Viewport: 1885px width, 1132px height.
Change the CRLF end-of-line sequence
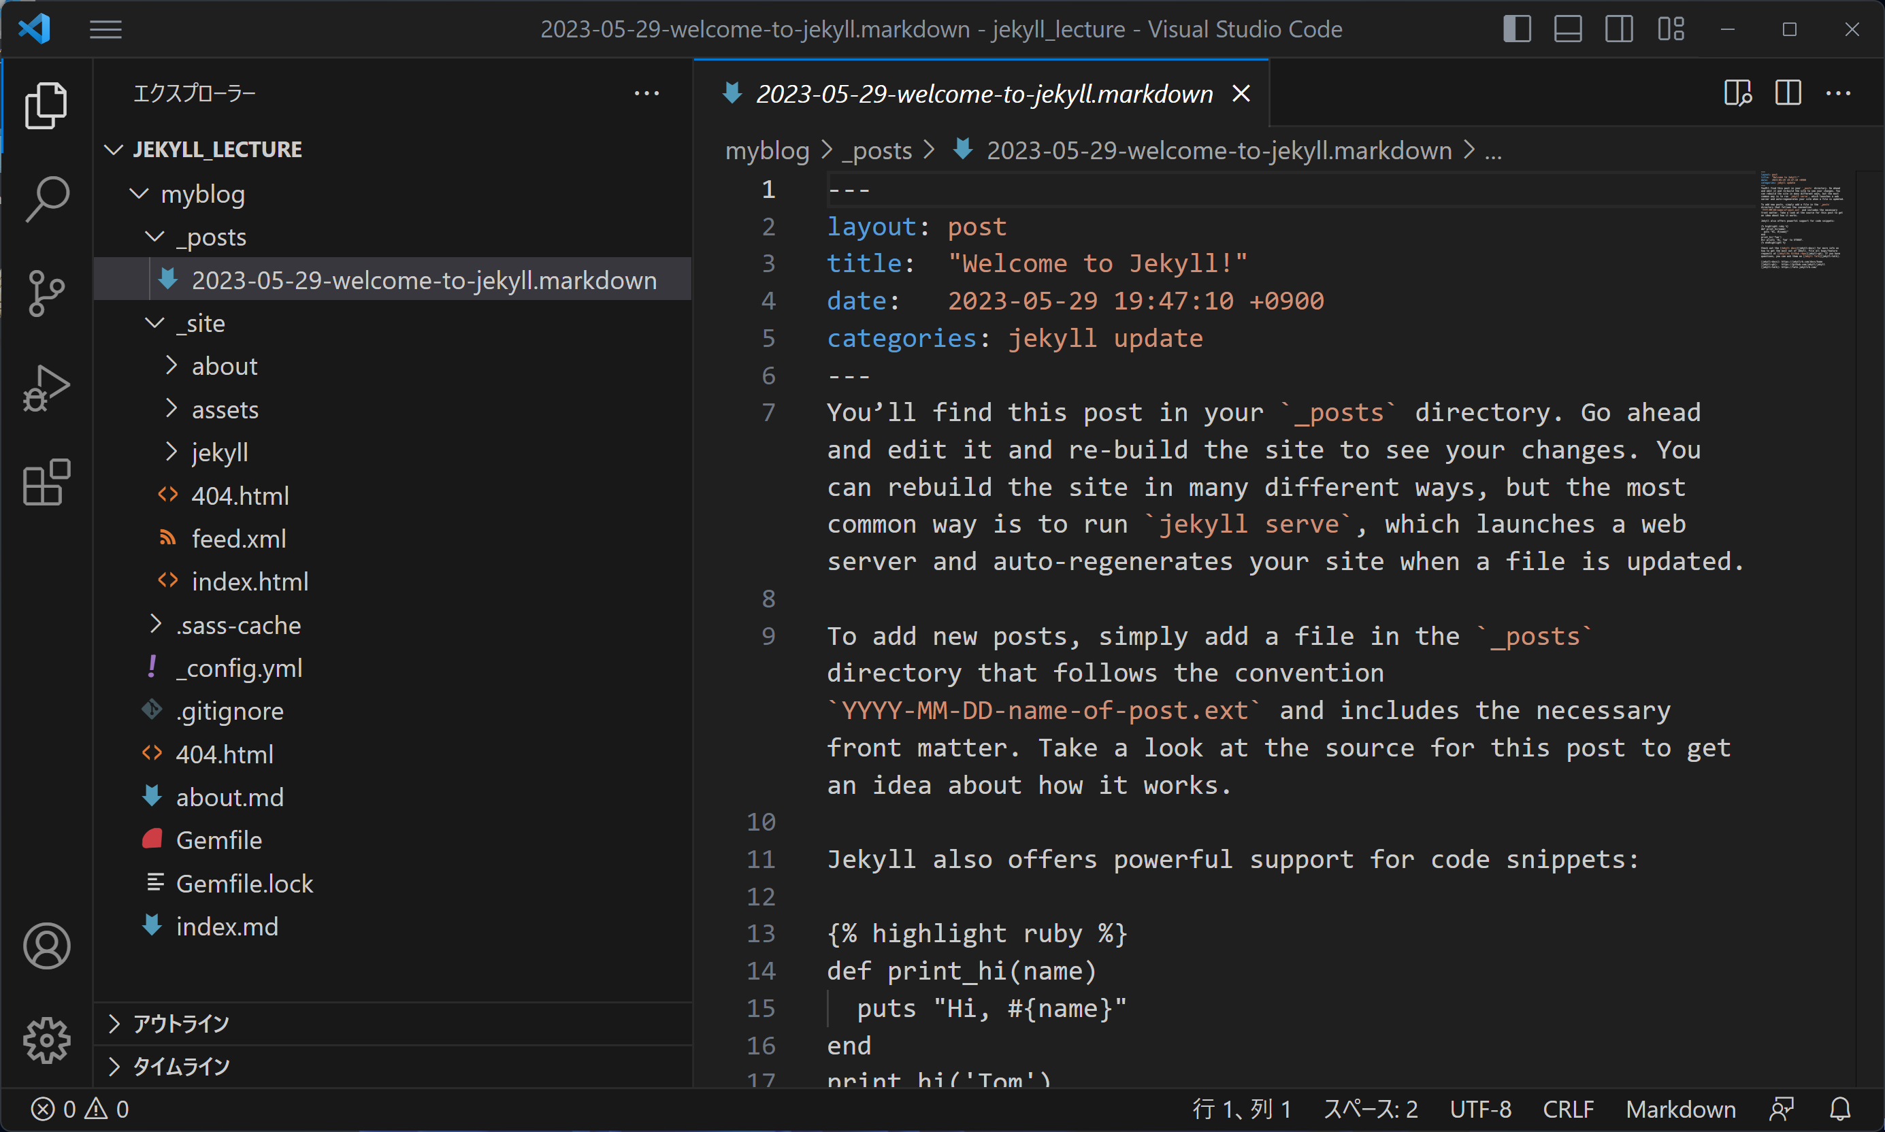coord(1569,1109)
